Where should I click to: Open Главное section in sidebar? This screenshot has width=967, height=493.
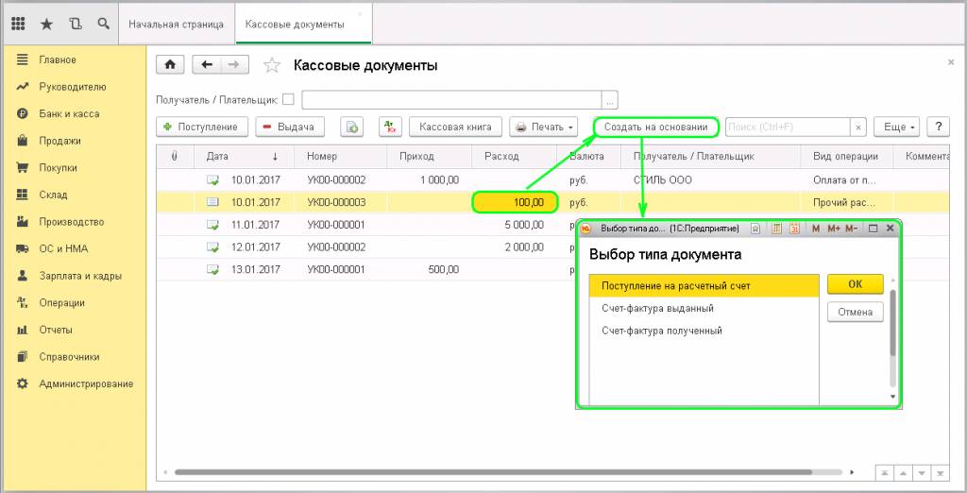(x=58, y=59)
